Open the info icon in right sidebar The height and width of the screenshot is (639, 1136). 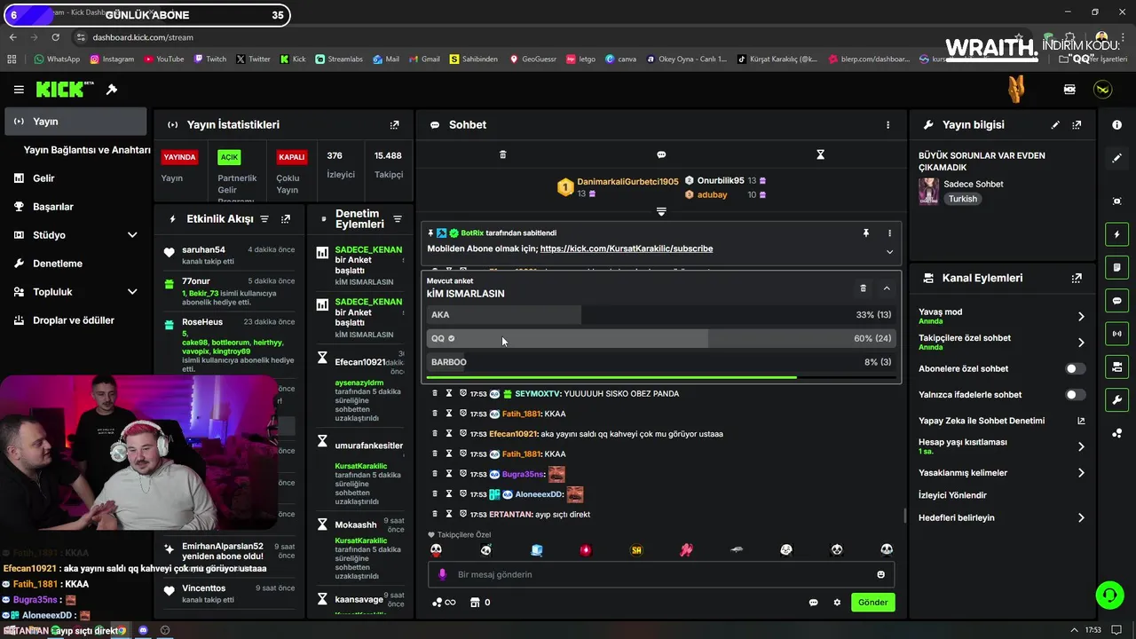click(1116, 125)
